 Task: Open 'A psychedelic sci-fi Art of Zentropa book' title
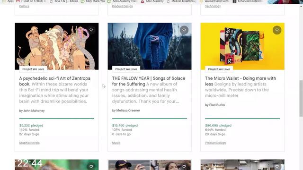click(x=55, y=81)
